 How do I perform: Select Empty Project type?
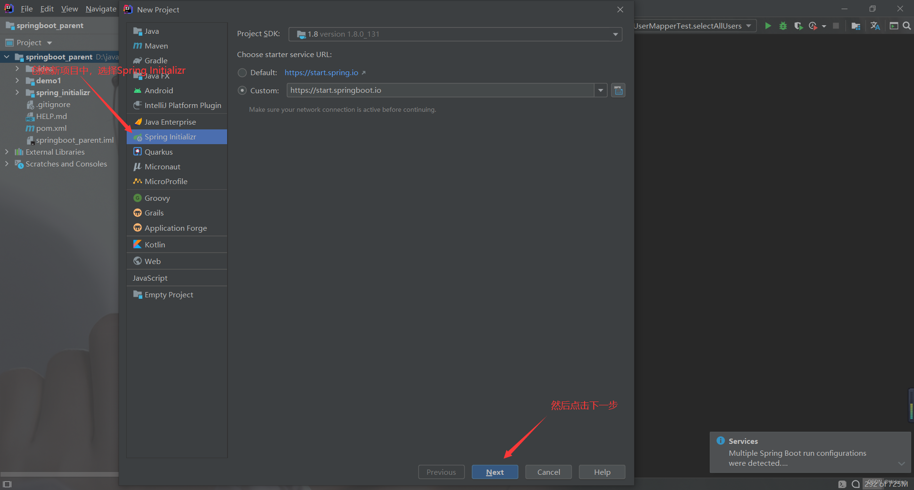click(177, 294)
